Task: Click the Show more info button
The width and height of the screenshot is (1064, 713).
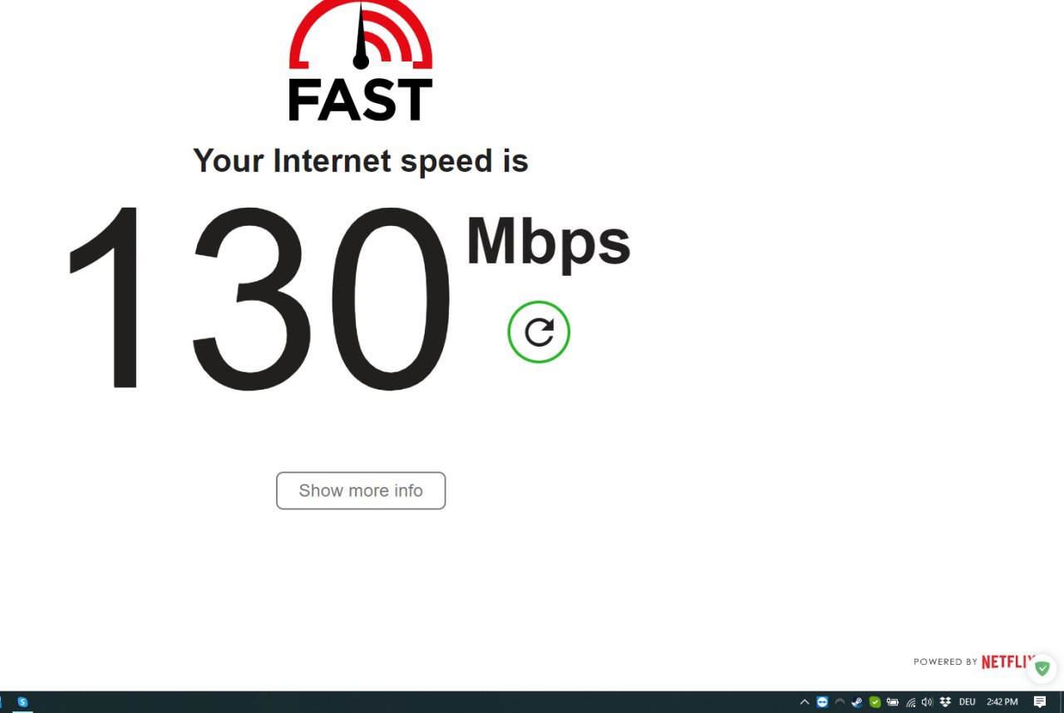Action: (361, 490)
